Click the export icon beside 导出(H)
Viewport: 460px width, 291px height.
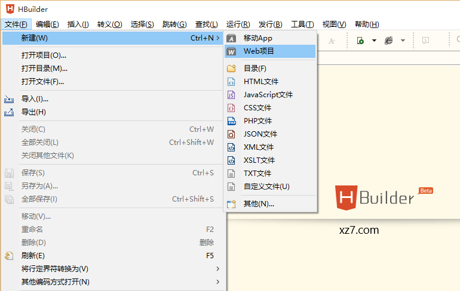point(9,113)
